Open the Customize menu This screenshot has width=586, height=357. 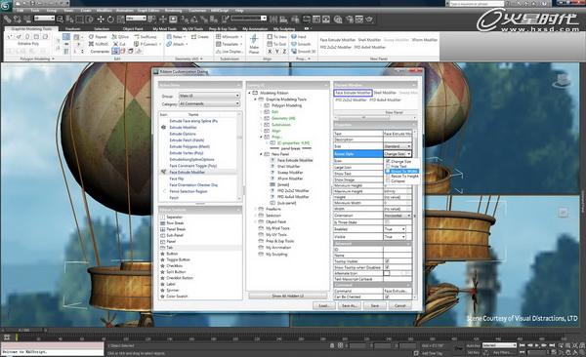197,11
